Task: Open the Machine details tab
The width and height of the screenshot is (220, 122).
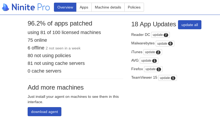Action: click(108, 7)
